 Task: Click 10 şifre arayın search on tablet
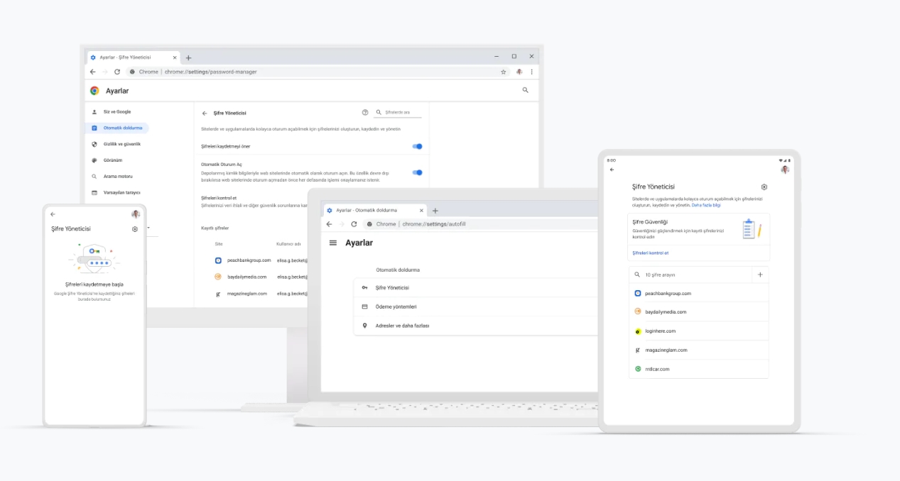pos(690,275)
